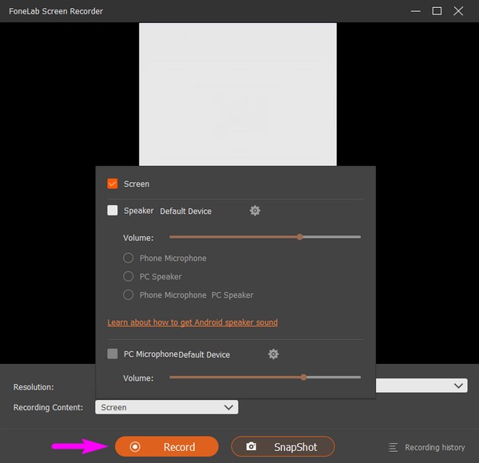Screen dimensions: 479x463
Task: Open Recording history
Action: pyautogui.click(x=427, y=447)
